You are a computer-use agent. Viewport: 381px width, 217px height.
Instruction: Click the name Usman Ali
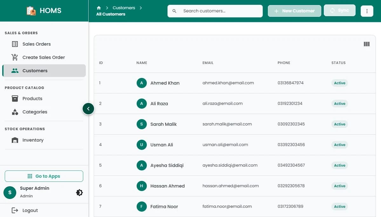point(162,145)
